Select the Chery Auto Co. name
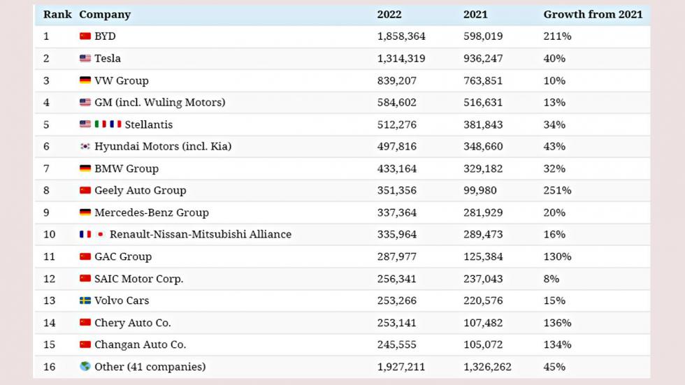Image resolution: width=685 pixels, height=385 pixels. click(x=133, y=323)
